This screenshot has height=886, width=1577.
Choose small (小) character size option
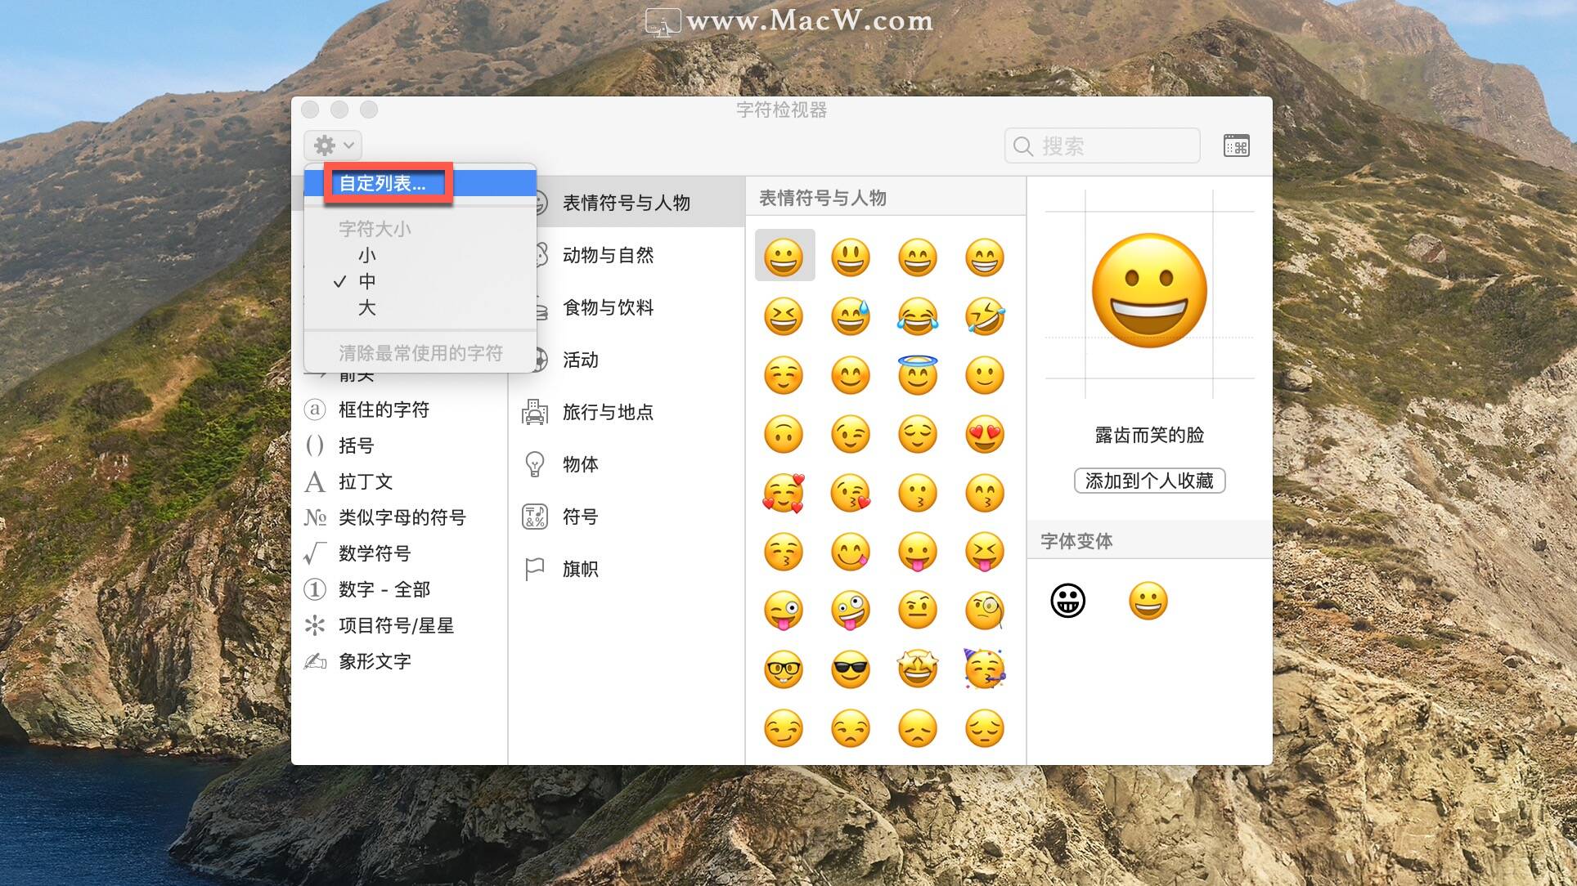pyautogui.click(x=366, y=255)
